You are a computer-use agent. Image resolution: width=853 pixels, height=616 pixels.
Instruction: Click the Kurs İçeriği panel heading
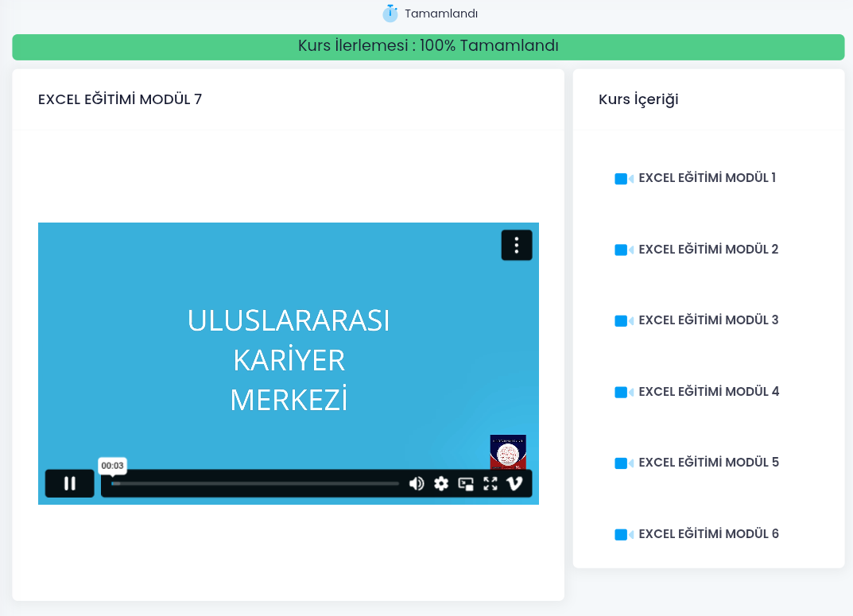638,100
